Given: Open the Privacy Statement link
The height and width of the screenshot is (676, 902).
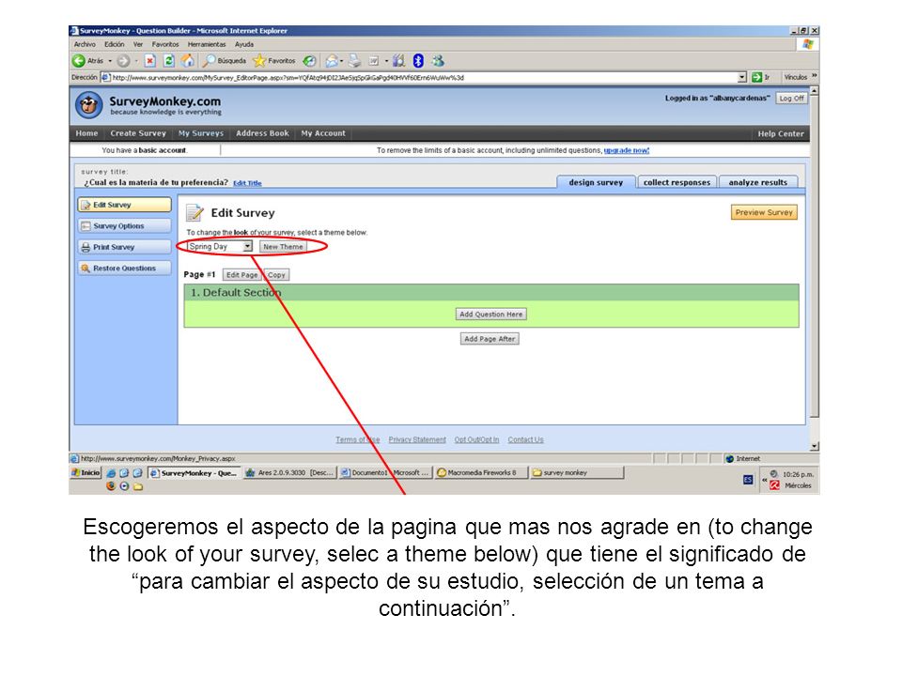Looking at the screenshot, I should click(417, 439).
